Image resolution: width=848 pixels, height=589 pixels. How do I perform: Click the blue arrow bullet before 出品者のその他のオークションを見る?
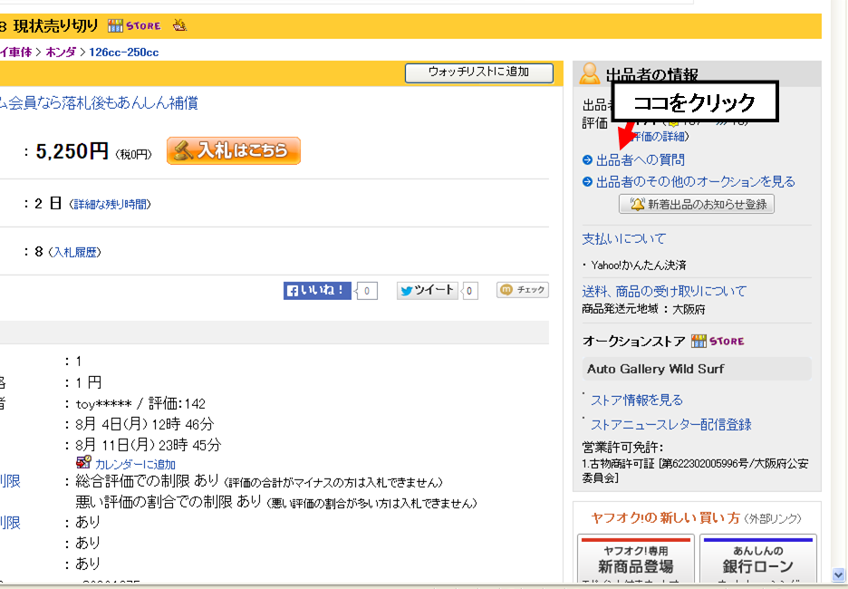[587, 182]
